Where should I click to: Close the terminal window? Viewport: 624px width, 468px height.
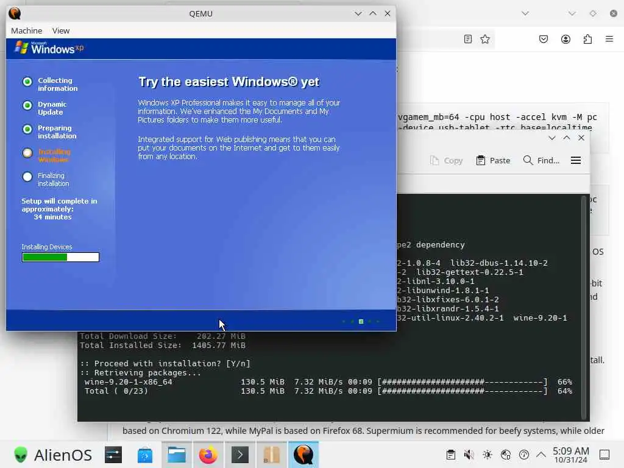click(x=581, y=138)
